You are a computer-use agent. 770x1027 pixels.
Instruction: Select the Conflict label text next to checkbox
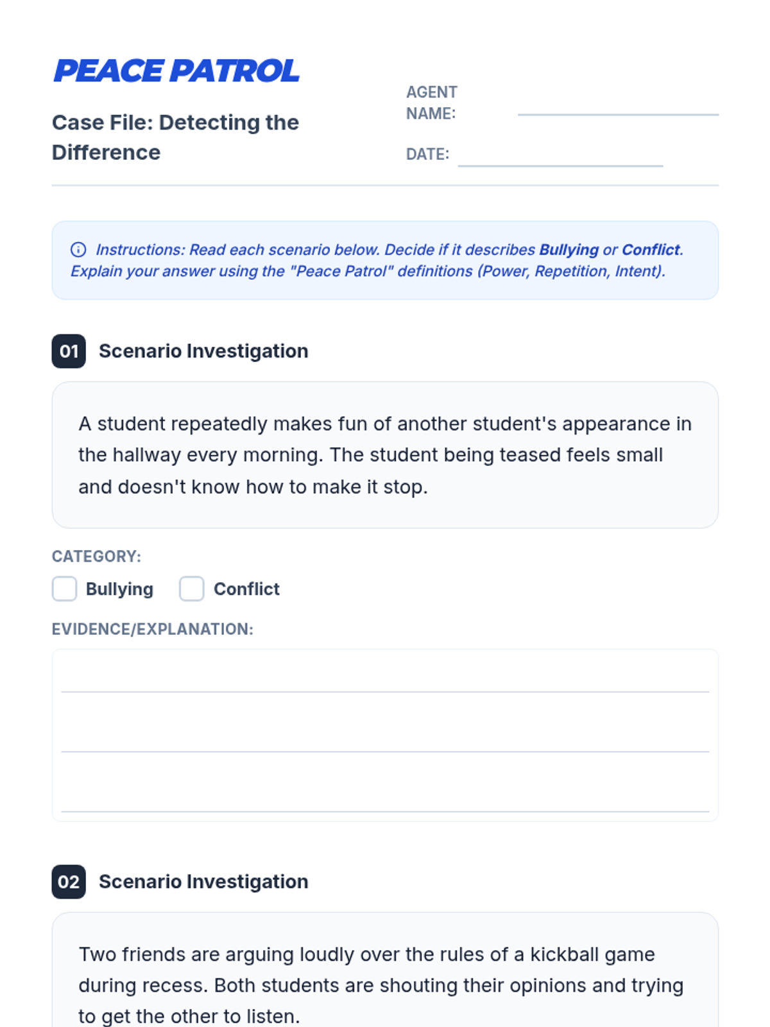246,589
